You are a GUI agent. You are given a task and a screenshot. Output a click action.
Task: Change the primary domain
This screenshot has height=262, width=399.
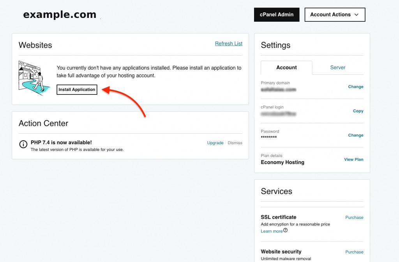(x=355, y=87)
